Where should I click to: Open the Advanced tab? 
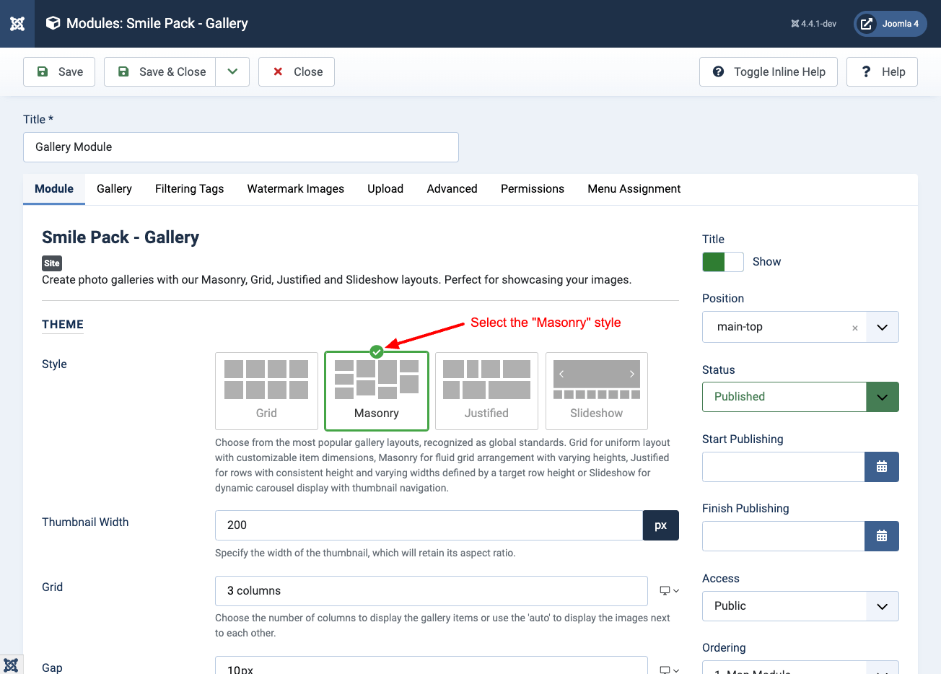point(452,189)
